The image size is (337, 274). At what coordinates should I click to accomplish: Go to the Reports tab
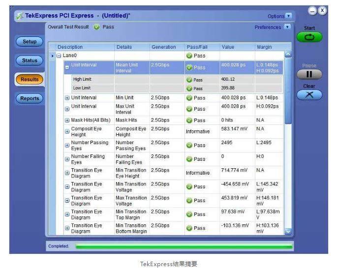[x=30, y=98]
